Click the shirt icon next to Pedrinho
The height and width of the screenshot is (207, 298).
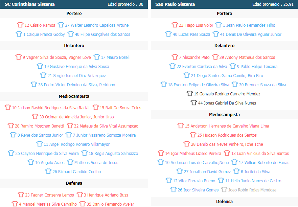click(34, 84)
